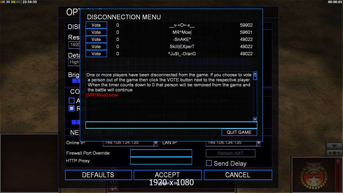
Task: Vote out player MR^Moe|
Action: 96,32
